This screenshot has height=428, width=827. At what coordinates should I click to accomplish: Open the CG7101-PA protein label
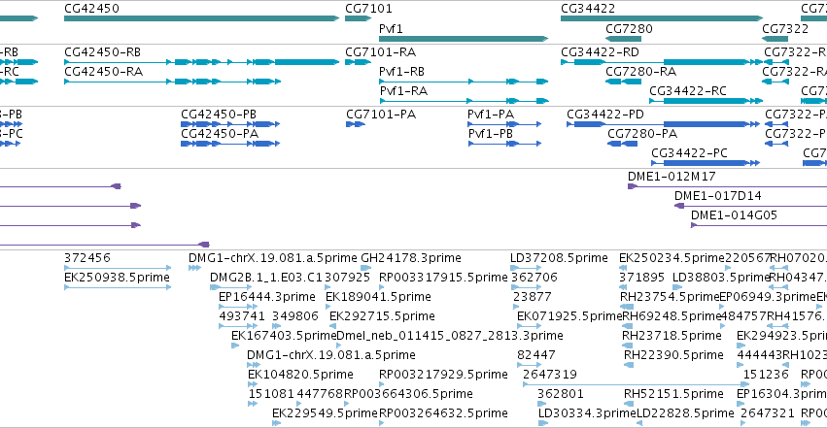tap(381, 115)
